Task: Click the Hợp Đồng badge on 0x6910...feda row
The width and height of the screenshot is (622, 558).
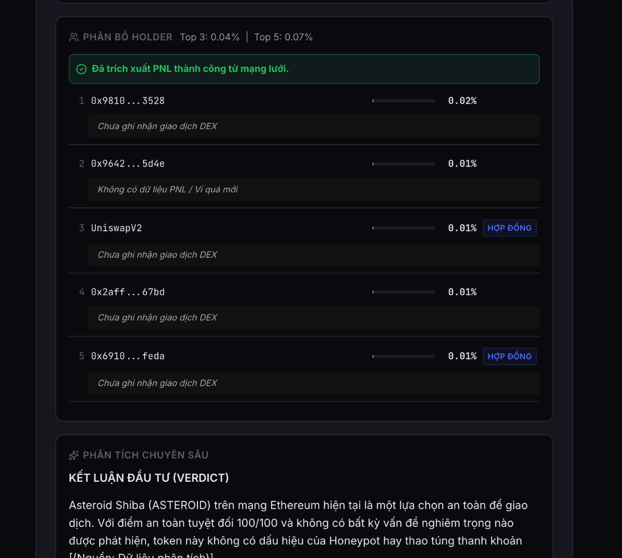Action: 509,356
